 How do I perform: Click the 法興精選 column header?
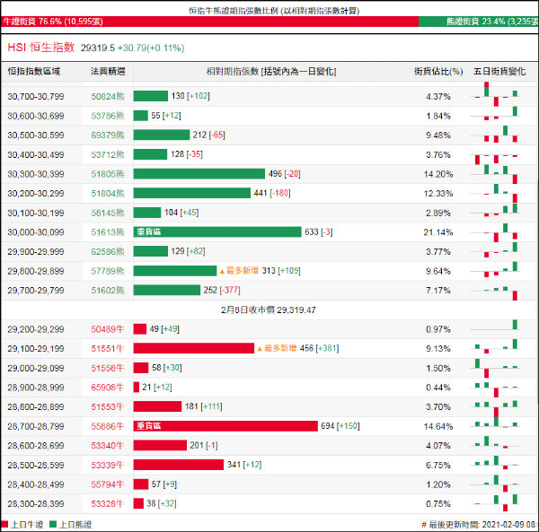[108, 72]
